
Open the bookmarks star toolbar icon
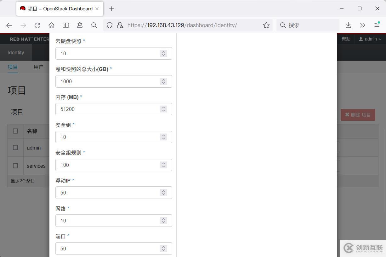pos(80,25)
